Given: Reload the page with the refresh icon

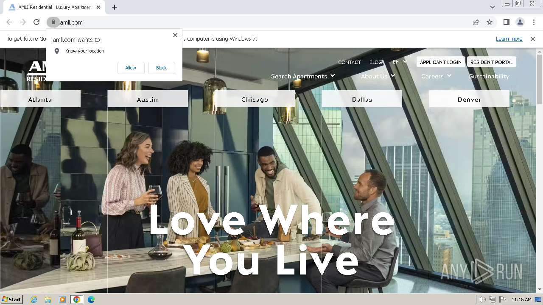Looking at the screenshot, I should (36, 22).
